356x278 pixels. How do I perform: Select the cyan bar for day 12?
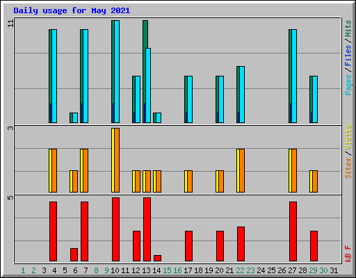point(138,99)
